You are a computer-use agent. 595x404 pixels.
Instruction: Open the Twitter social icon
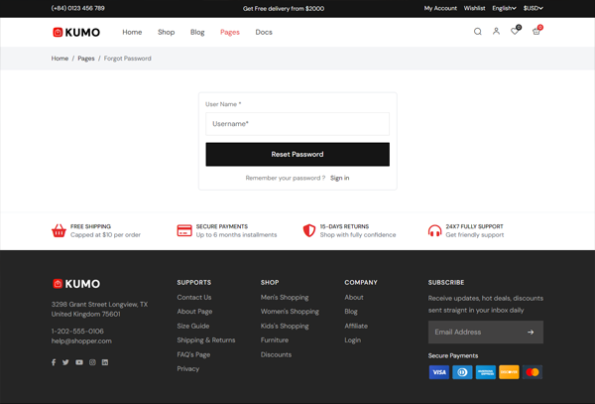coord(65,362)
